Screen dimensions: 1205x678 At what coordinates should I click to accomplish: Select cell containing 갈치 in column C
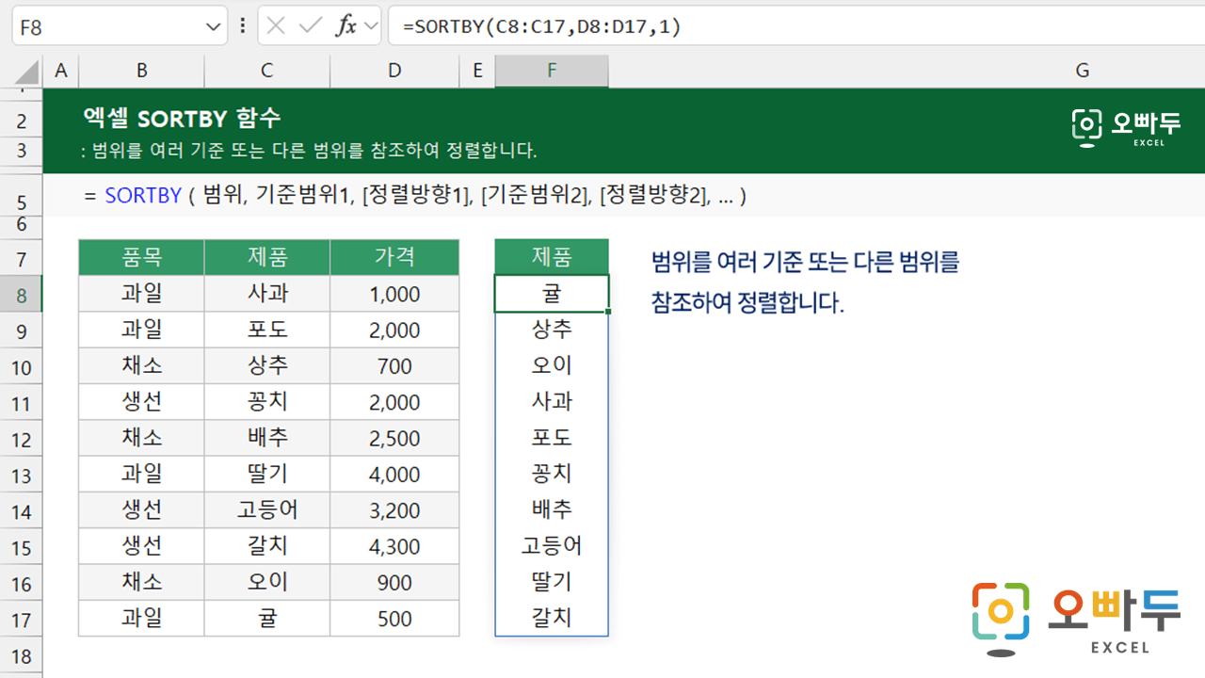(267, 546)
